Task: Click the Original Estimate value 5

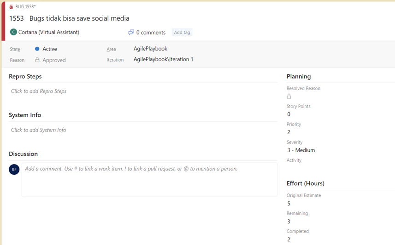Action: (289, 204)
